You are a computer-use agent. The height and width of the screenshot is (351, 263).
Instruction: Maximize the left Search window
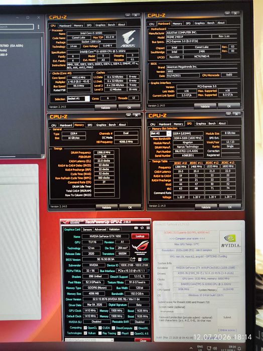(x=28, y=18)
